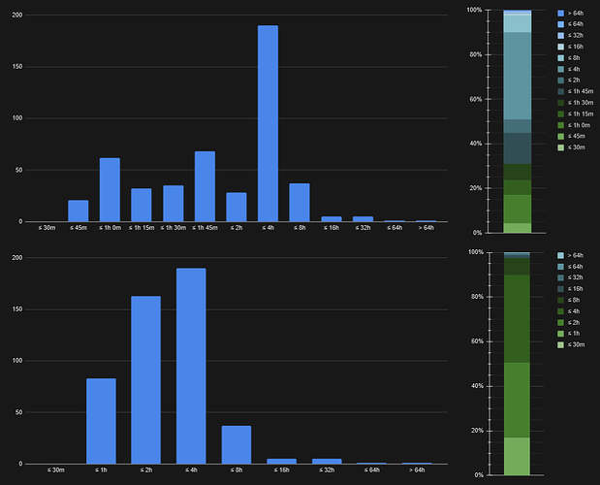Click the ≤ 1h 30m bar in top histogram
Screen dimensions: 600x485
click(174, 204)
